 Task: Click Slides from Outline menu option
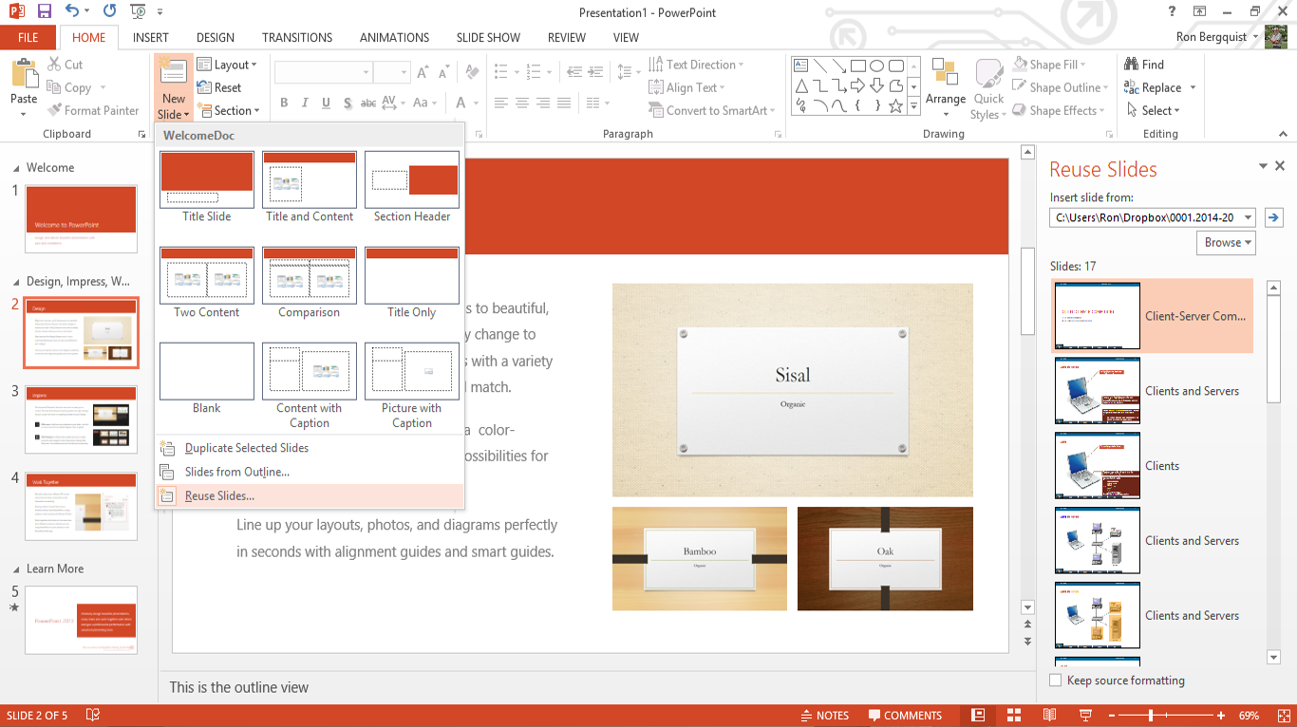tap(236, 472)
